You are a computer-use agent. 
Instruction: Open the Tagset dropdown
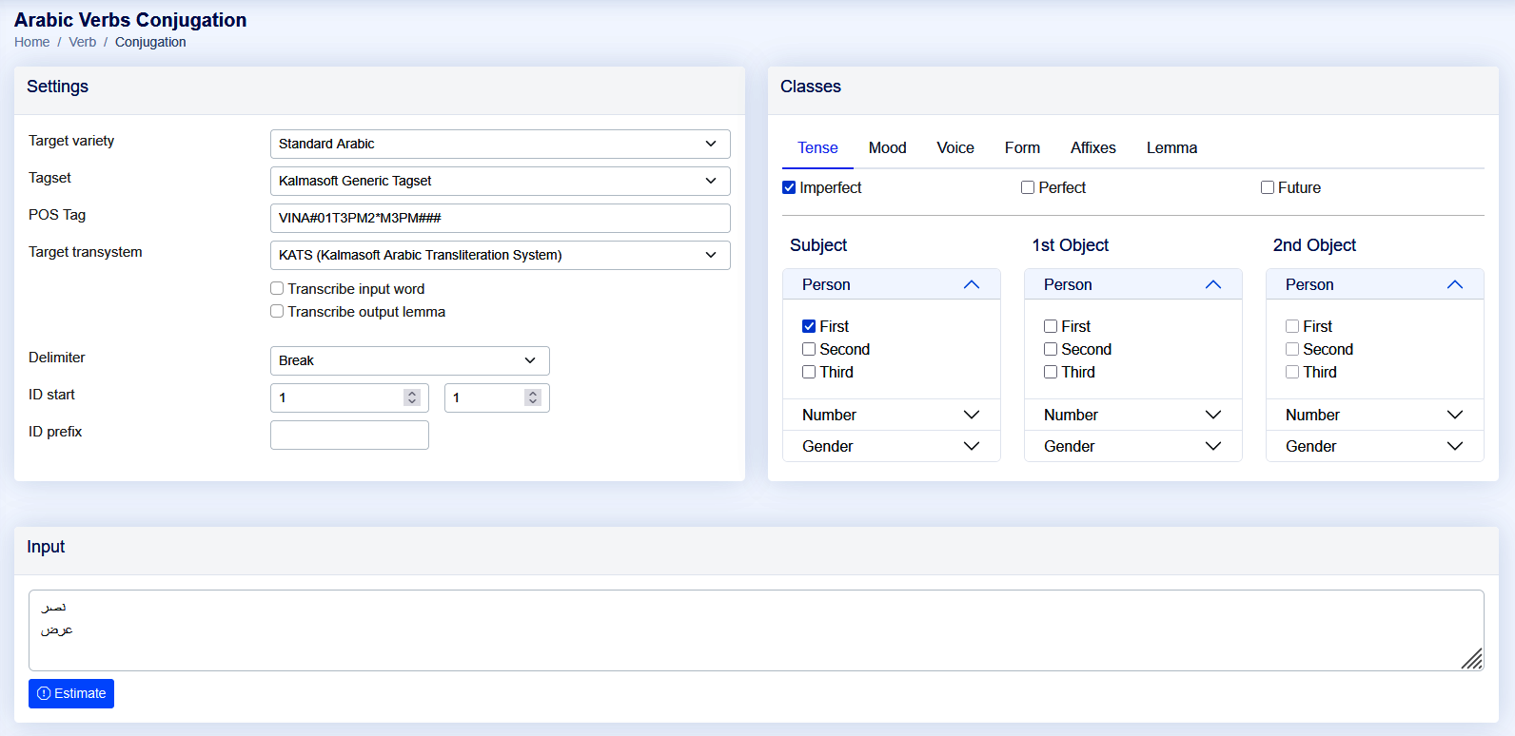click(501, 181)
